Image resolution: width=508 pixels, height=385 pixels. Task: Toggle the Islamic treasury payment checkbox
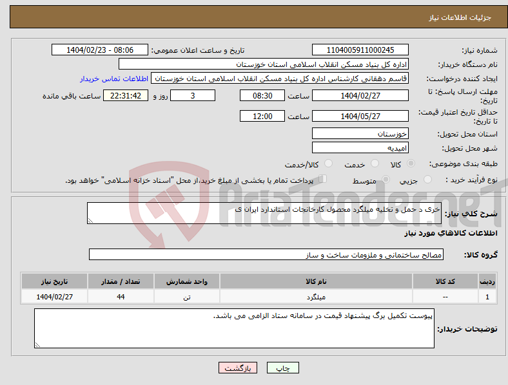pos(323,179)
